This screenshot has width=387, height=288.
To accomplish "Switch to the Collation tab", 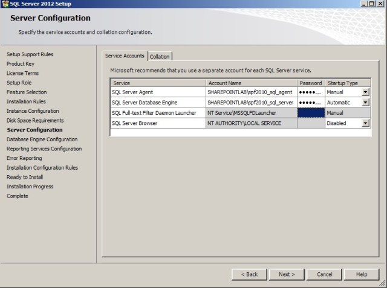I will tap(160, 56).
